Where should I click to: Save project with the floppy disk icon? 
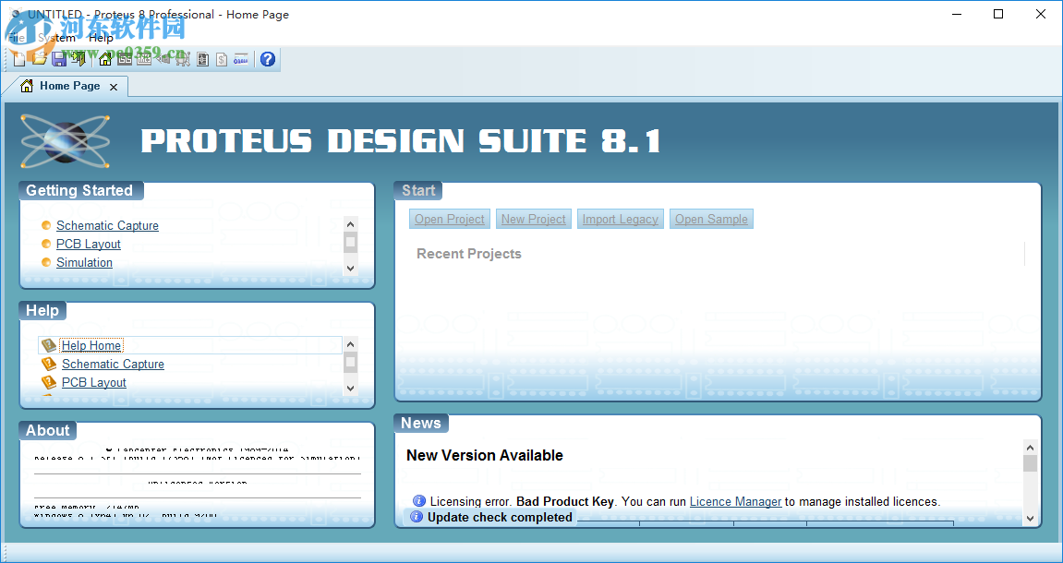click(59, 59)
